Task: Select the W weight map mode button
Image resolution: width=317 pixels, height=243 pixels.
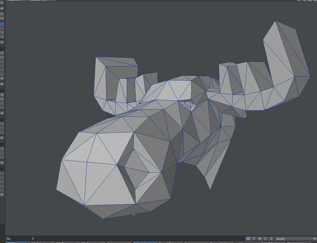Action: click(248, 238)
